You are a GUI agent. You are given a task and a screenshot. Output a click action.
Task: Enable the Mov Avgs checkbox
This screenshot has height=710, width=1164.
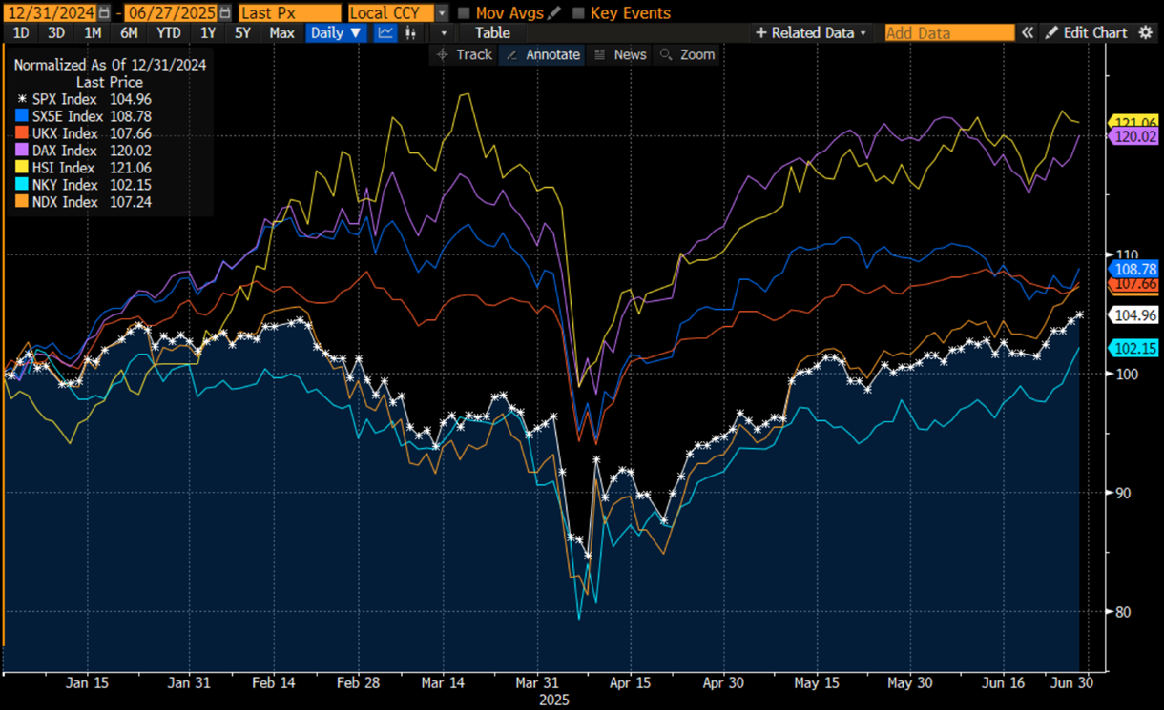pos(465,13)
